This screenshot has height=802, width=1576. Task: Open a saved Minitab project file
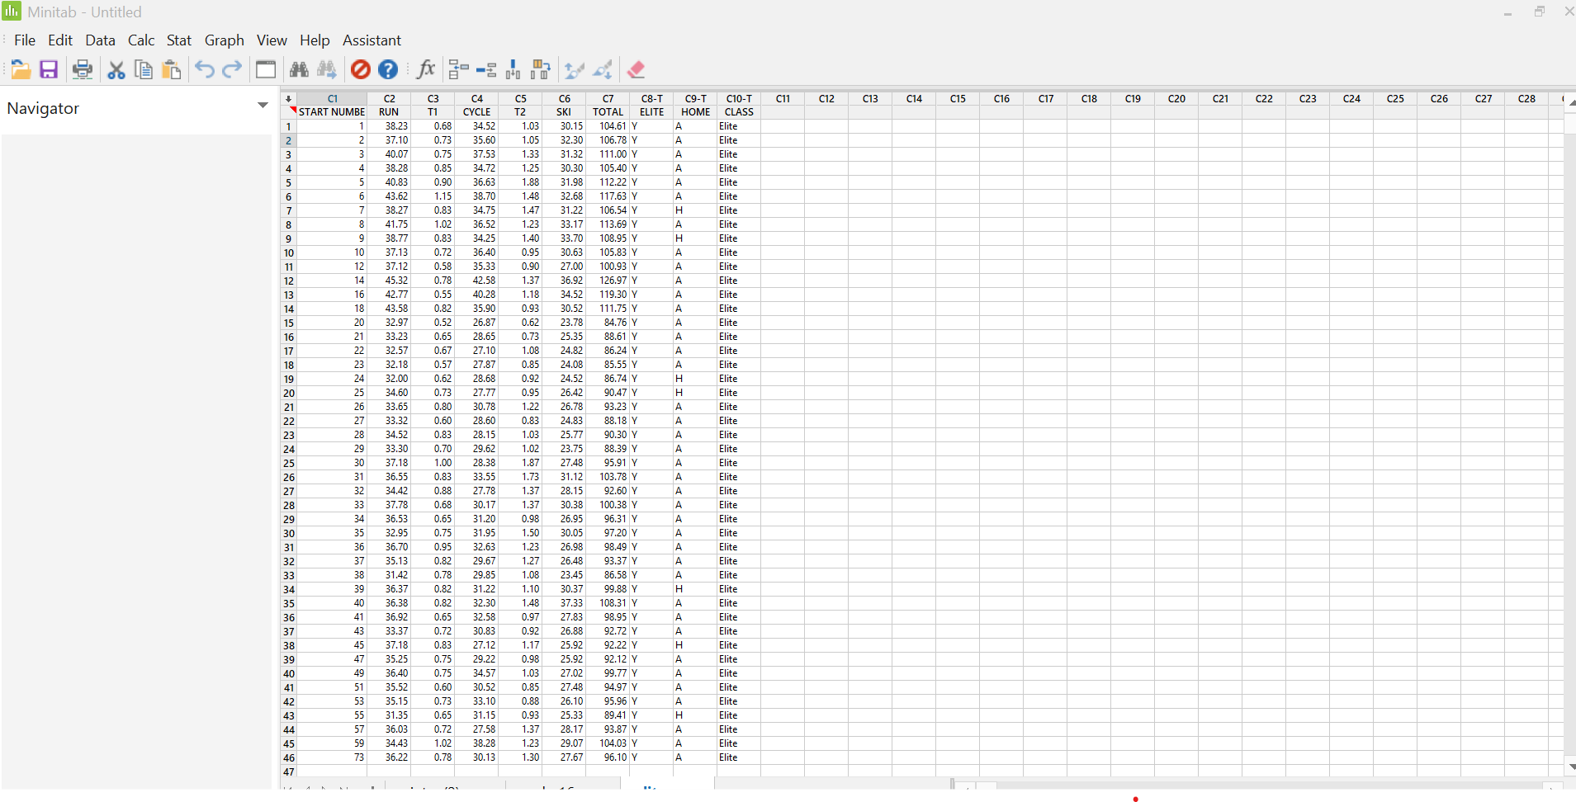pos(20,69)
